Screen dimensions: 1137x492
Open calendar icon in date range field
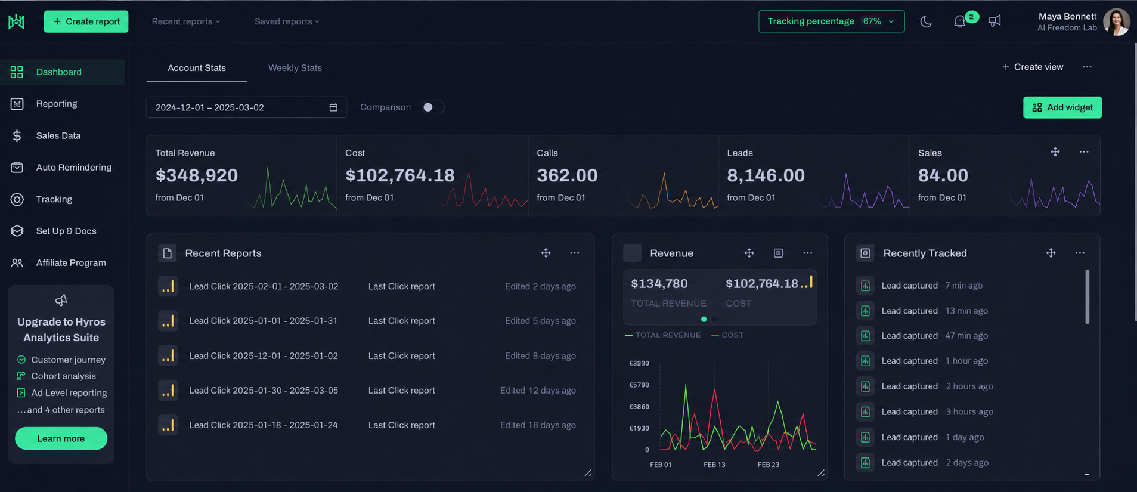click(333, 107)
